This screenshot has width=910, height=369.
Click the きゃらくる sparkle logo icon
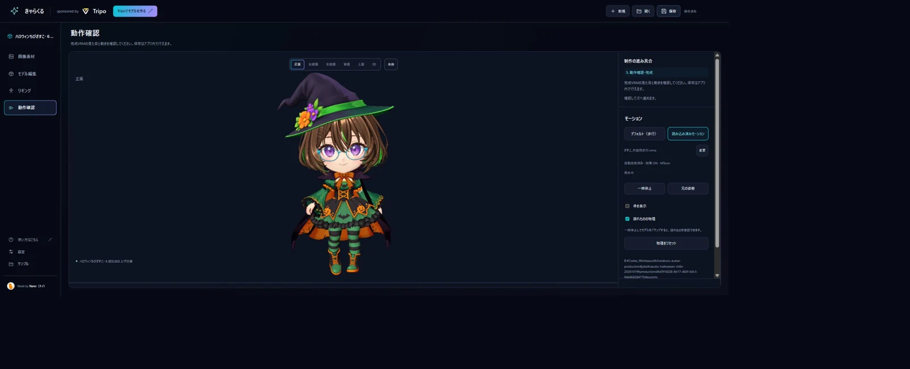coord(14,11)
